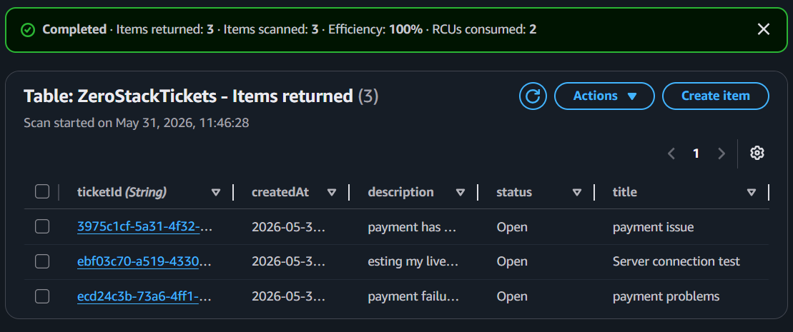This screenshot has width=793, height=332.
Task: Toggle the status column sort arrow
Action: click(x=577, y=193)
